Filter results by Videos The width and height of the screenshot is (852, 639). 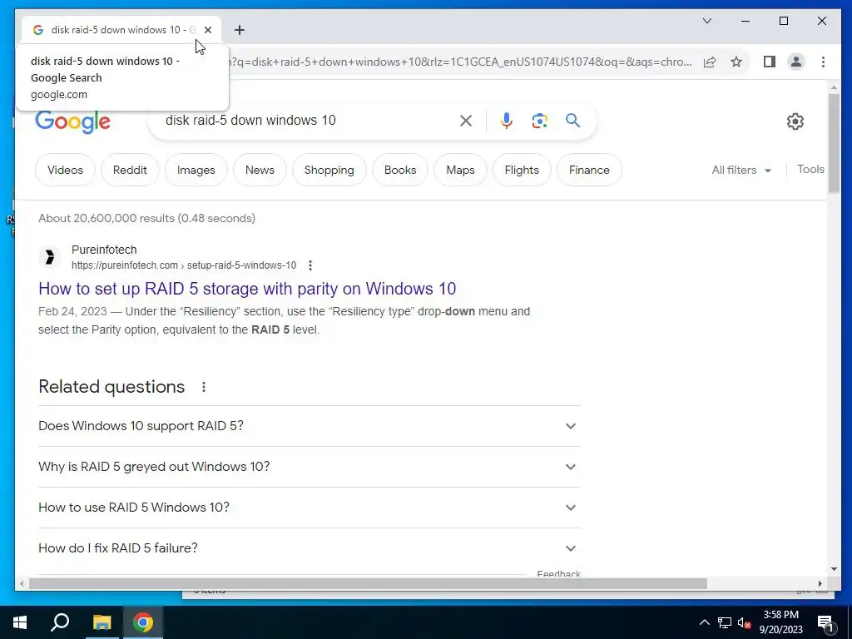coord(65,170)
